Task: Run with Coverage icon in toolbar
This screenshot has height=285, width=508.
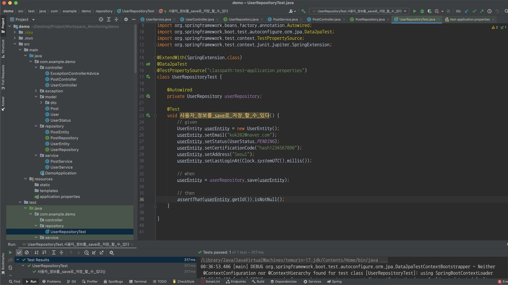Action: 430,11
